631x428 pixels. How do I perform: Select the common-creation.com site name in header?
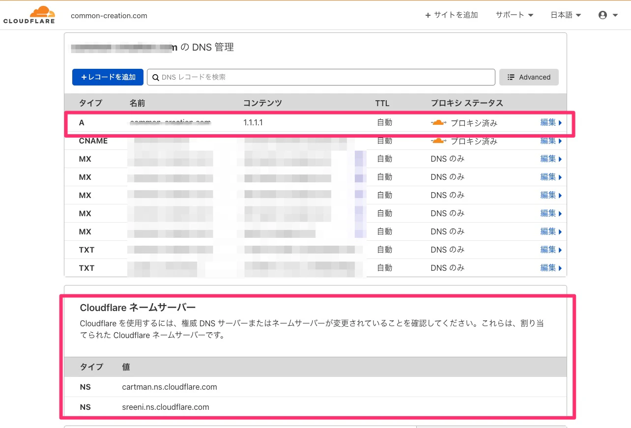(109, 15)
